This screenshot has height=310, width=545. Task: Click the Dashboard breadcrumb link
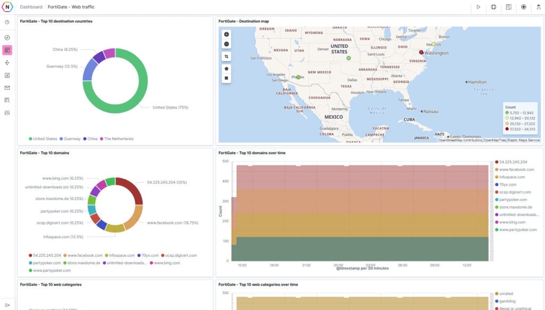pyautogui.click(x=31, y=7)
